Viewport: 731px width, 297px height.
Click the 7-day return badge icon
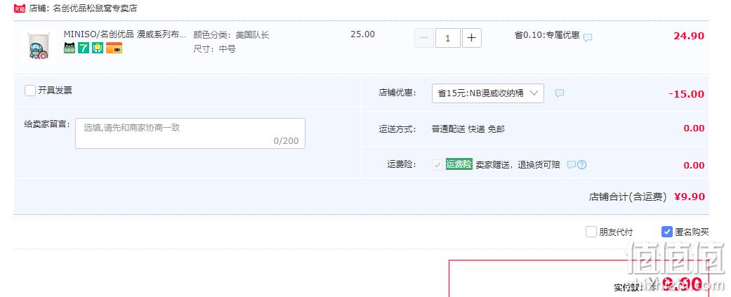point(84,48)
